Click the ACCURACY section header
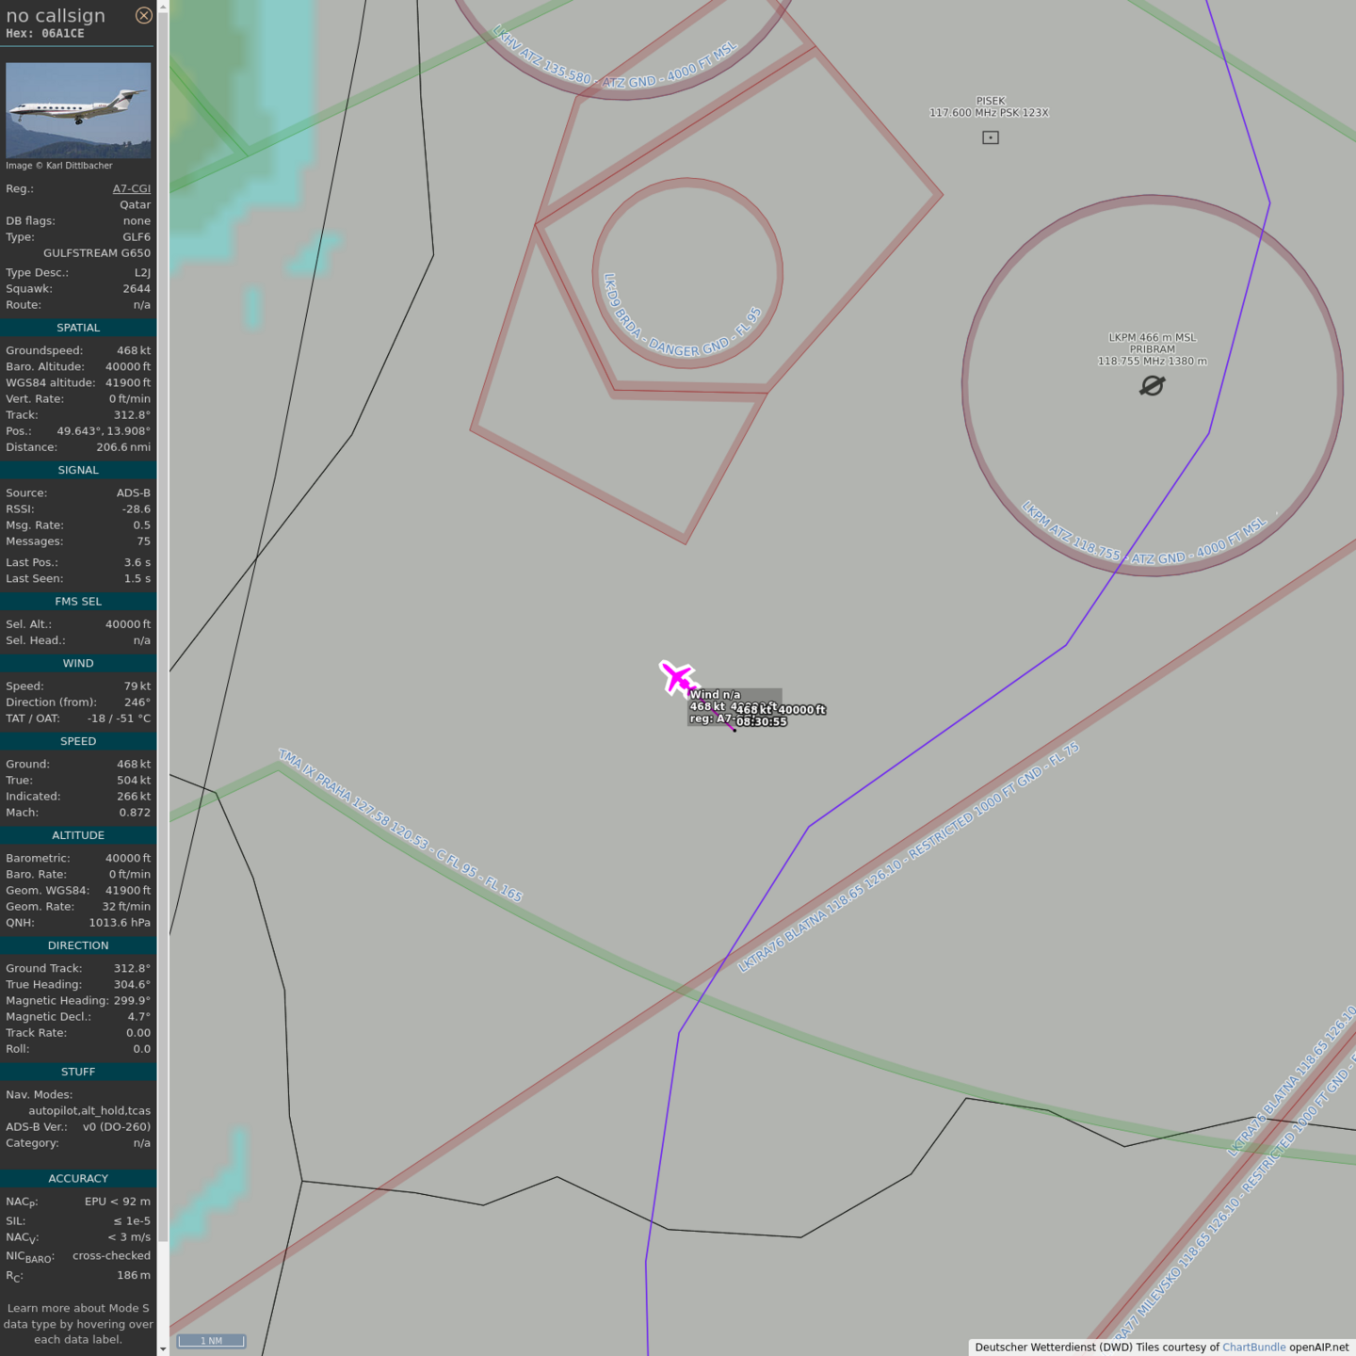 click(x=78, y=1178)
